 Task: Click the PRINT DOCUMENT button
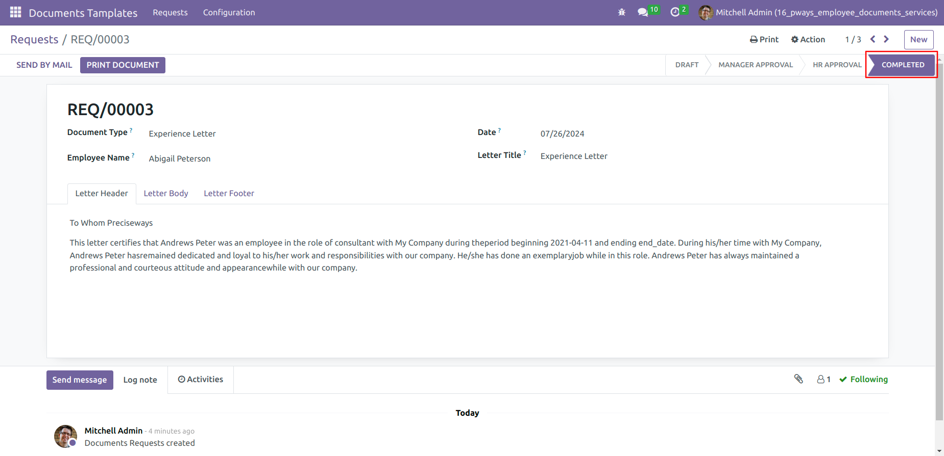tap(123, 65)
